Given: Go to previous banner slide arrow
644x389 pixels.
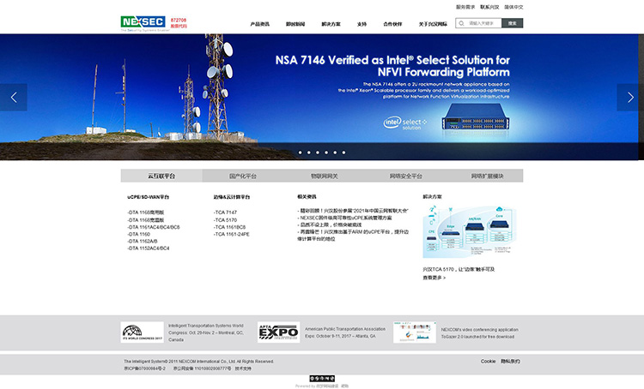Looking at the screenshot, I should pyautogui.click(x=13, y=97).
